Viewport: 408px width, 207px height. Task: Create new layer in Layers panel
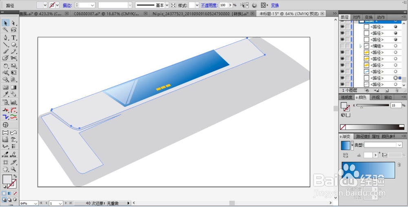click(x=387, y=90)
